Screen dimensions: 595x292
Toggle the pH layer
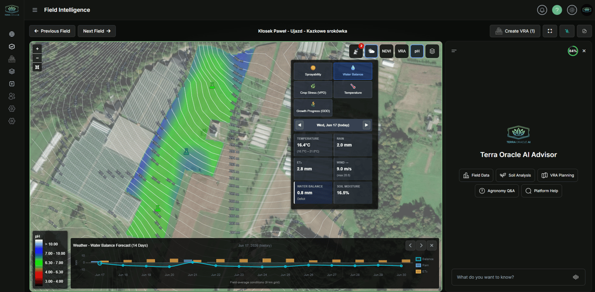click(x=417, y=51)
